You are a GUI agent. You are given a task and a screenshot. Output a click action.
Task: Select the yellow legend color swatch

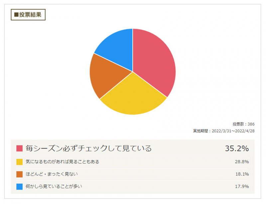19,162
